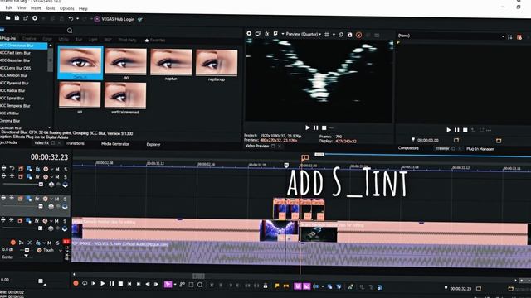Expand the overlays dropdown arrow beside grid
The image size is (531, 298).
(x=334, y=35)
